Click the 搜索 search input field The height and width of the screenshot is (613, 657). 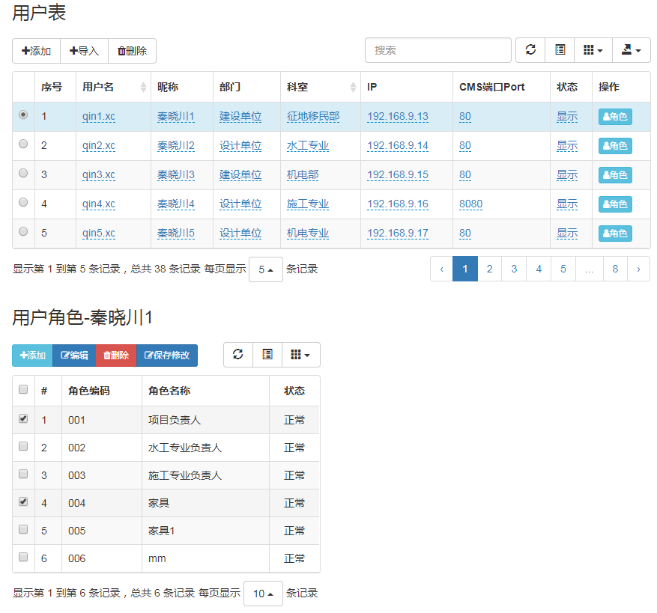click(438, 50)
